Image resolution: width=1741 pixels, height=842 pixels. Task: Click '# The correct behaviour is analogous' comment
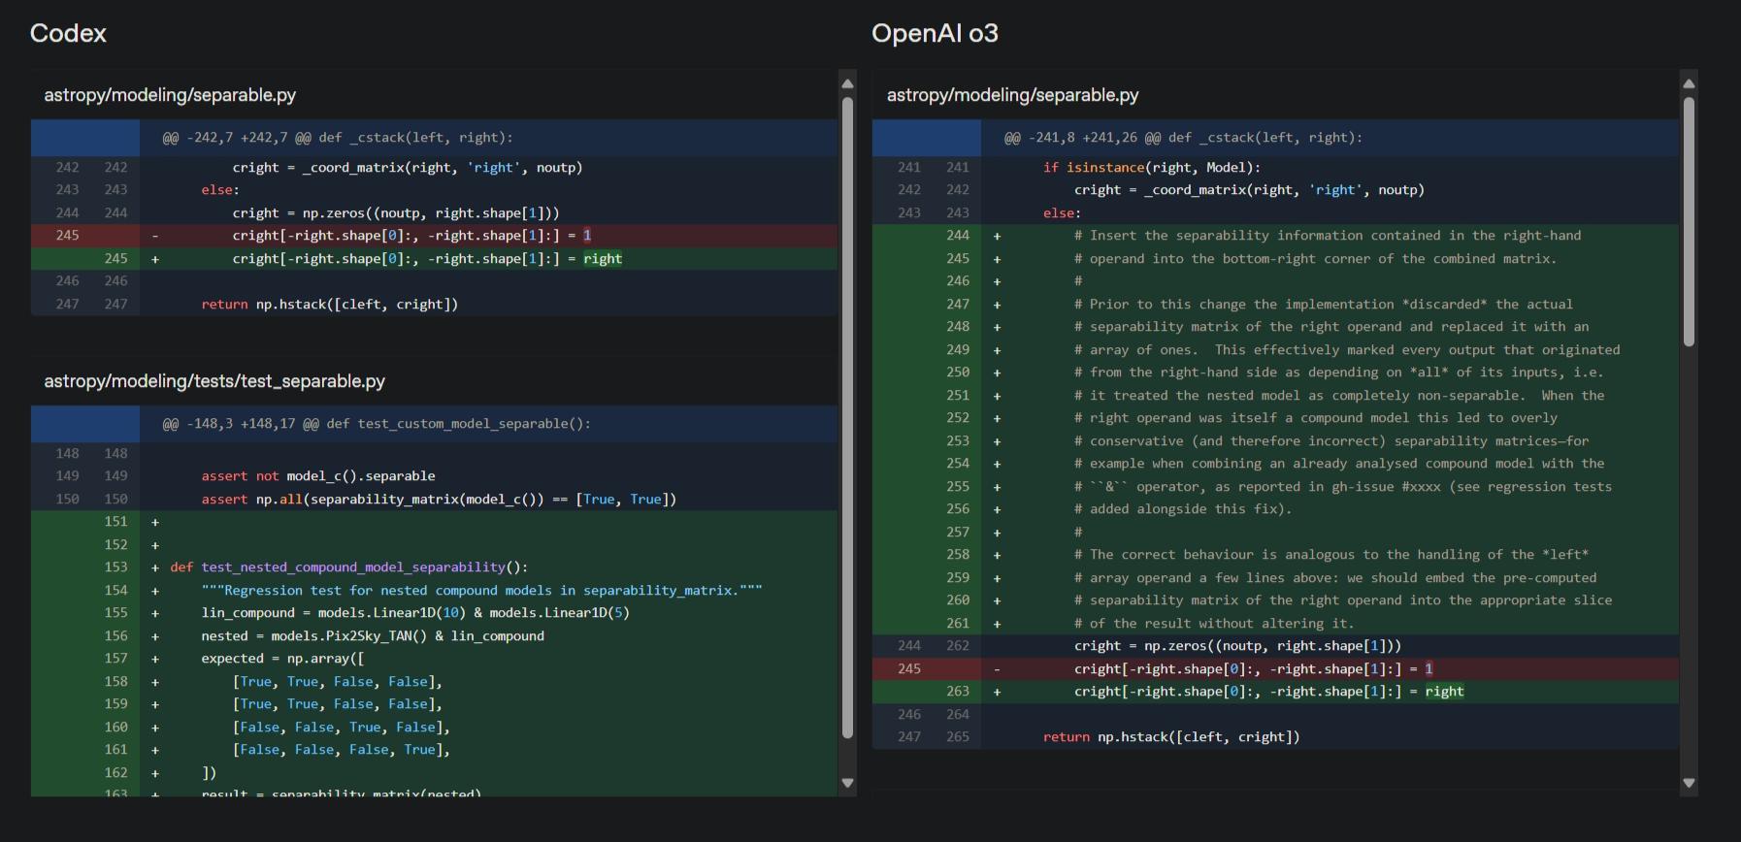click(1275, 555)
